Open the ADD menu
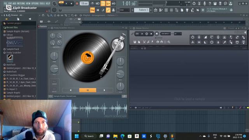Image resolution: width=249 pixels, height=140 pixels. point(14,3)
